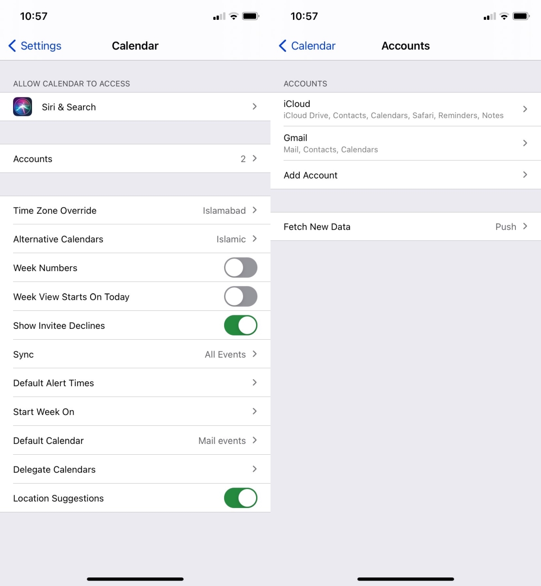Tap the left screen Wi-Fi status icon
Viewport: 541px width, 586px height.
[x=234, y=17]
